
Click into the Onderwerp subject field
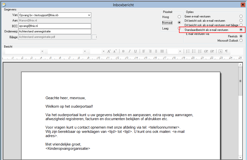point(54,32)
